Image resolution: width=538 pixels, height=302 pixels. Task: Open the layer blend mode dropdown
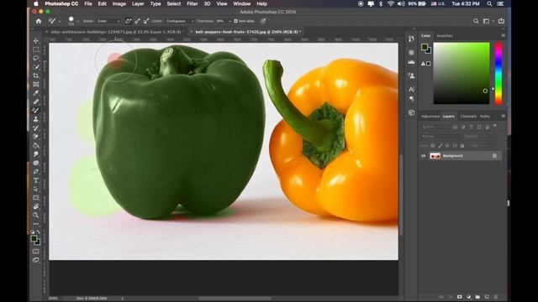(x=440, y=136)
